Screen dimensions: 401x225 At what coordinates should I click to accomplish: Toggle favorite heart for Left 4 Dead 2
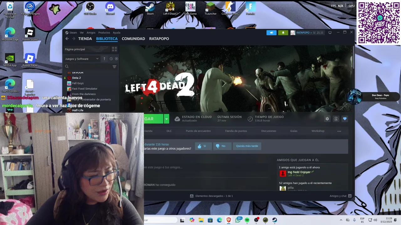(x=345, y=119)
